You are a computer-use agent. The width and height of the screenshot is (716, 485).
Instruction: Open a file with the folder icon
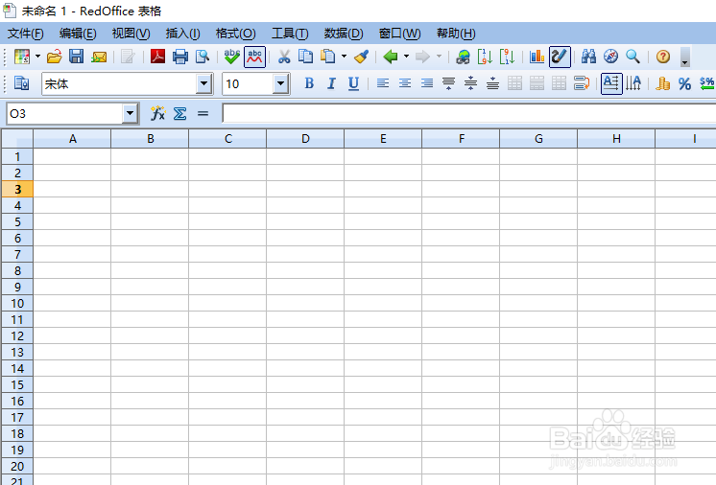coord(55,57)
